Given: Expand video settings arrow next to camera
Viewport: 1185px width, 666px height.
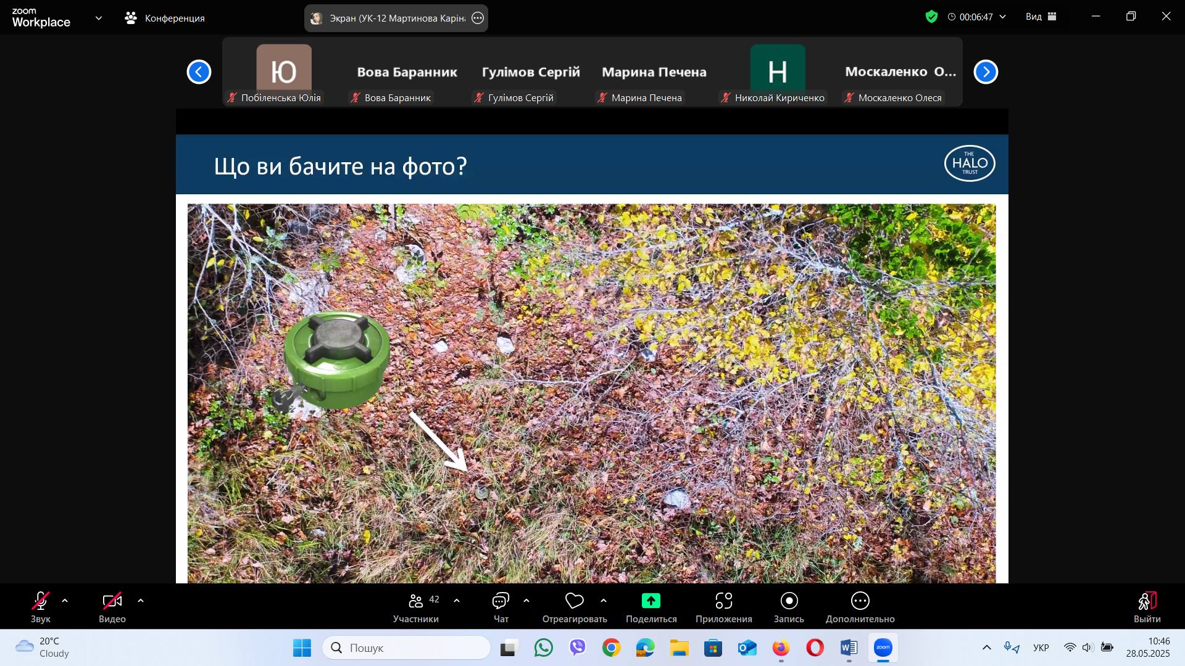Looking at the screenshot, I should [x=141, y=601].
